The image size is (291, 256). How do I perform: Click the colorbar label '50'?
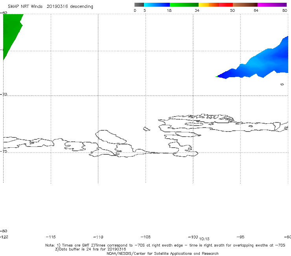point(232,10)
